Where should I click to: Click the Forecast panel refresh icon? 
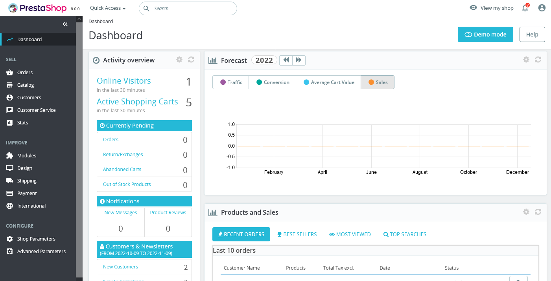click(x=538, y=60)
